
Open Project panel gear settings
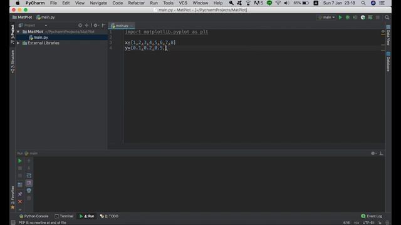pyautogui.click(x=96, y=25)
